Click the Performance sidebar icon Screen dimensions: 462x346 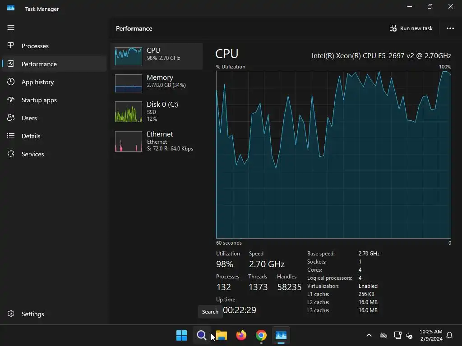point(11,64)
